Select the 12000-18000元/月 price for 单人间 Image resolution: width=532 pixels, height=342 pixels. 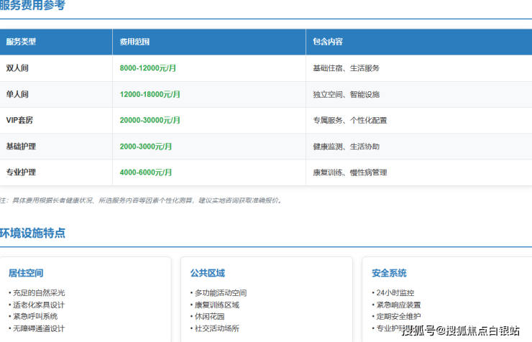click(x=150, y=94)
